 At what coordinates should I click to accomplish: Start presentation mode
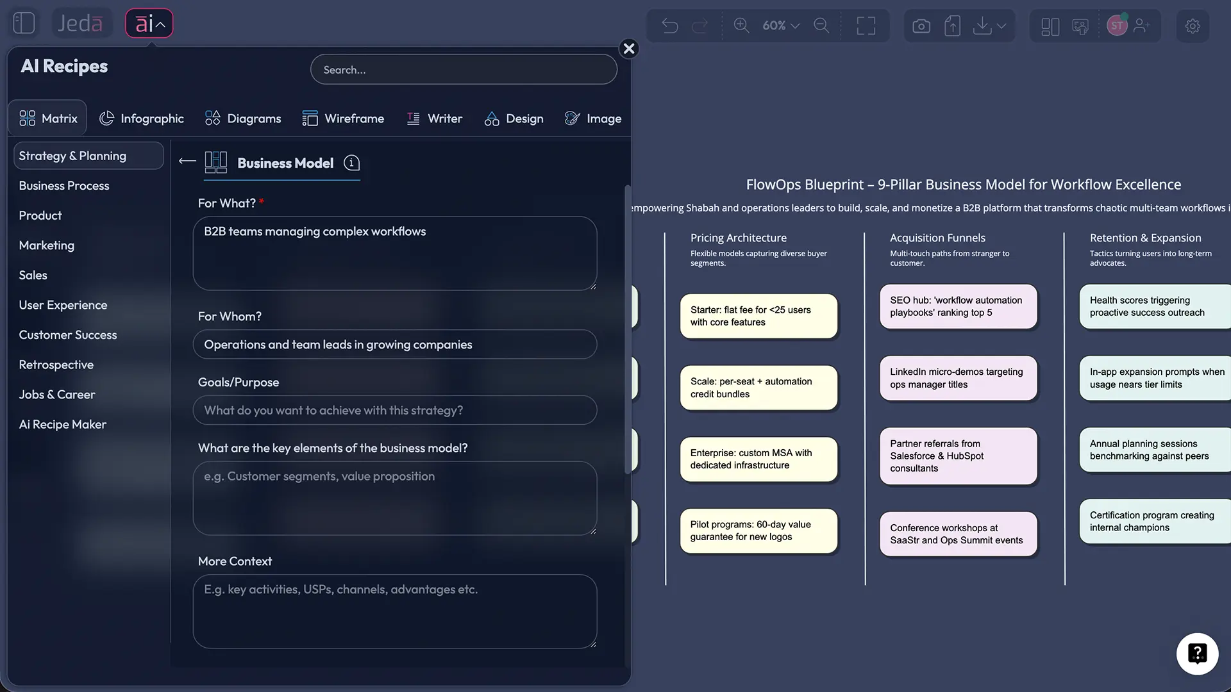(1080, 27)
